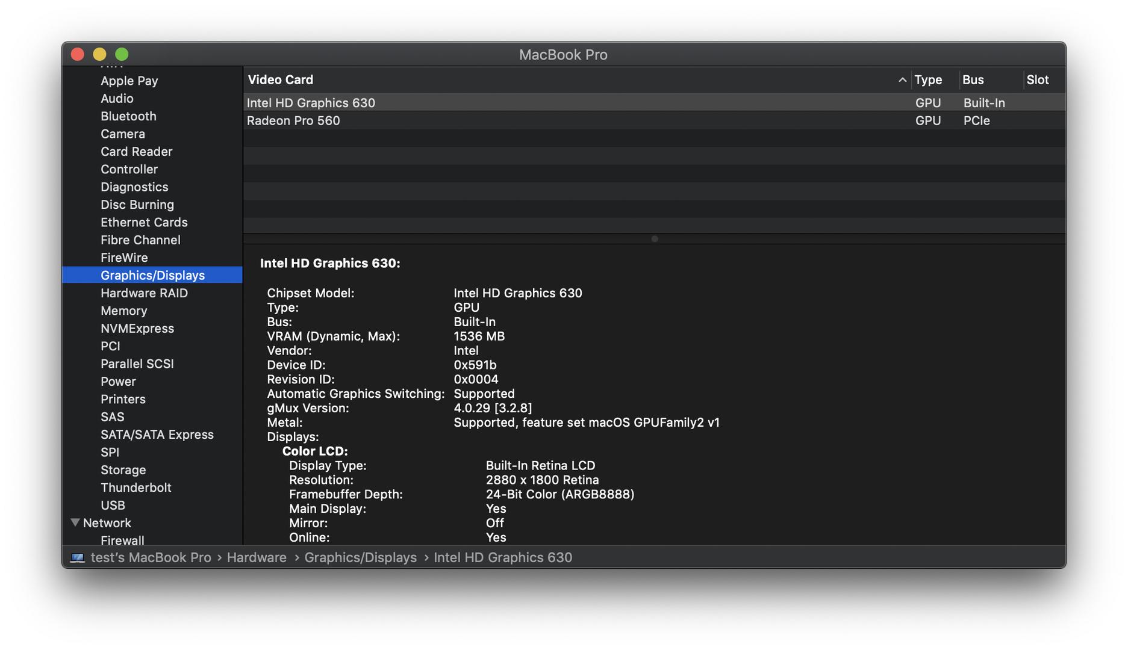
Task: Grab the pane splitter dot handle
Action: tap(655, 239)
